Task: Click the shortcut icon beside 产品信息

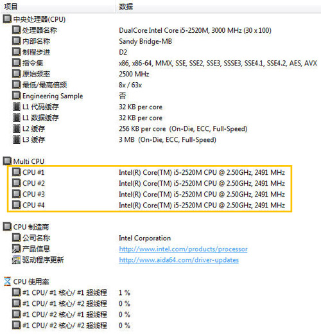Action: tap(16, 249)
